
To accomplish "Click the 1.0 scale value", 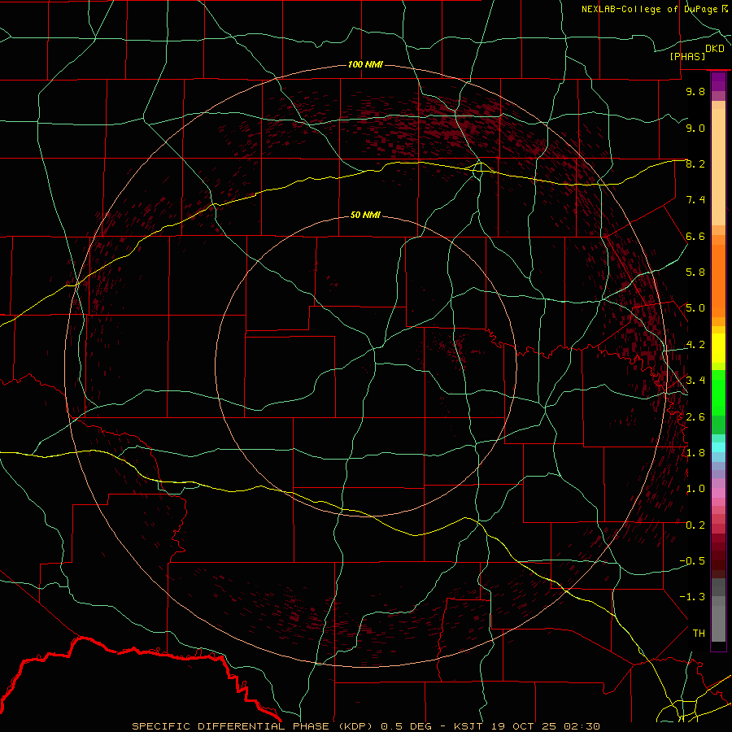I will (x=695, y=489).
